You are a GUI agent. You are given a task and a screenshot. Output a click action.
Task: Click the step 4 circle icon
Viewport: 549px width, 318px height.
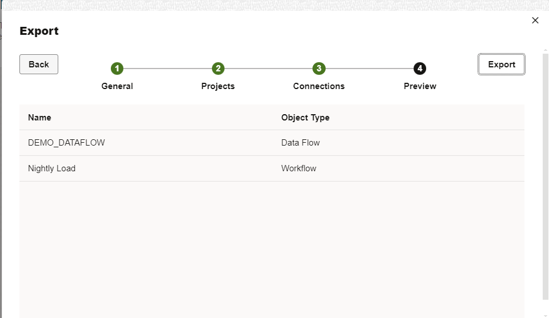point(420,69)
